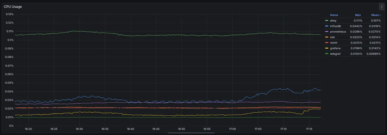Image resolution: width=387 pixels, height=135 pixels.
Task: Click the horizontal scrollbar below the chart
Action: 191,133
